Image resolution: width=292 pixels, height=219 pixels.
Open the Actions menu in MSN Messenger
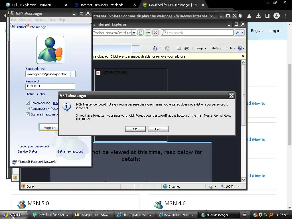click(x=40, y=20)
